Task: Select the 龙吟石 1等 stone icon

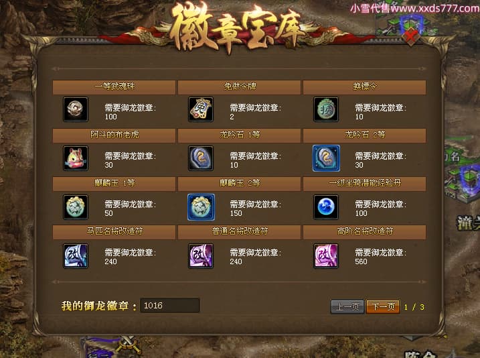Action: pyautogui.click(x=201, y=158)
